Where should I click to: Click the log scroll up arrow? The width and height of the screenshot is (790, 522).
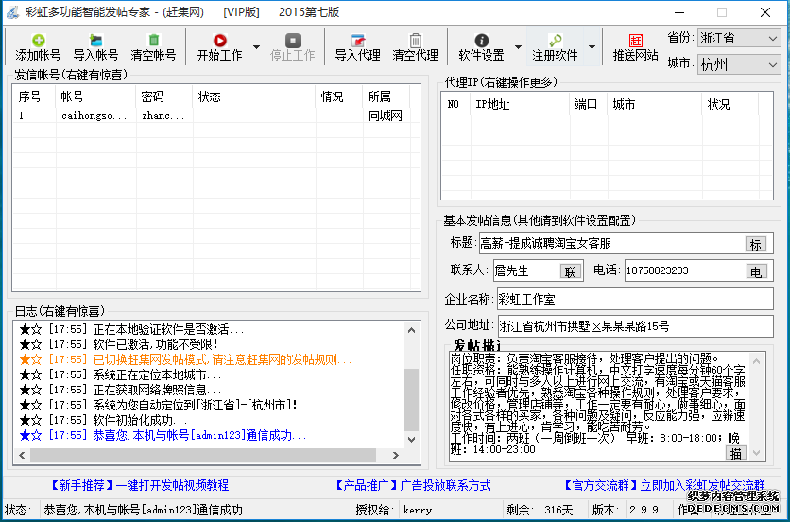tap(412, 330)
